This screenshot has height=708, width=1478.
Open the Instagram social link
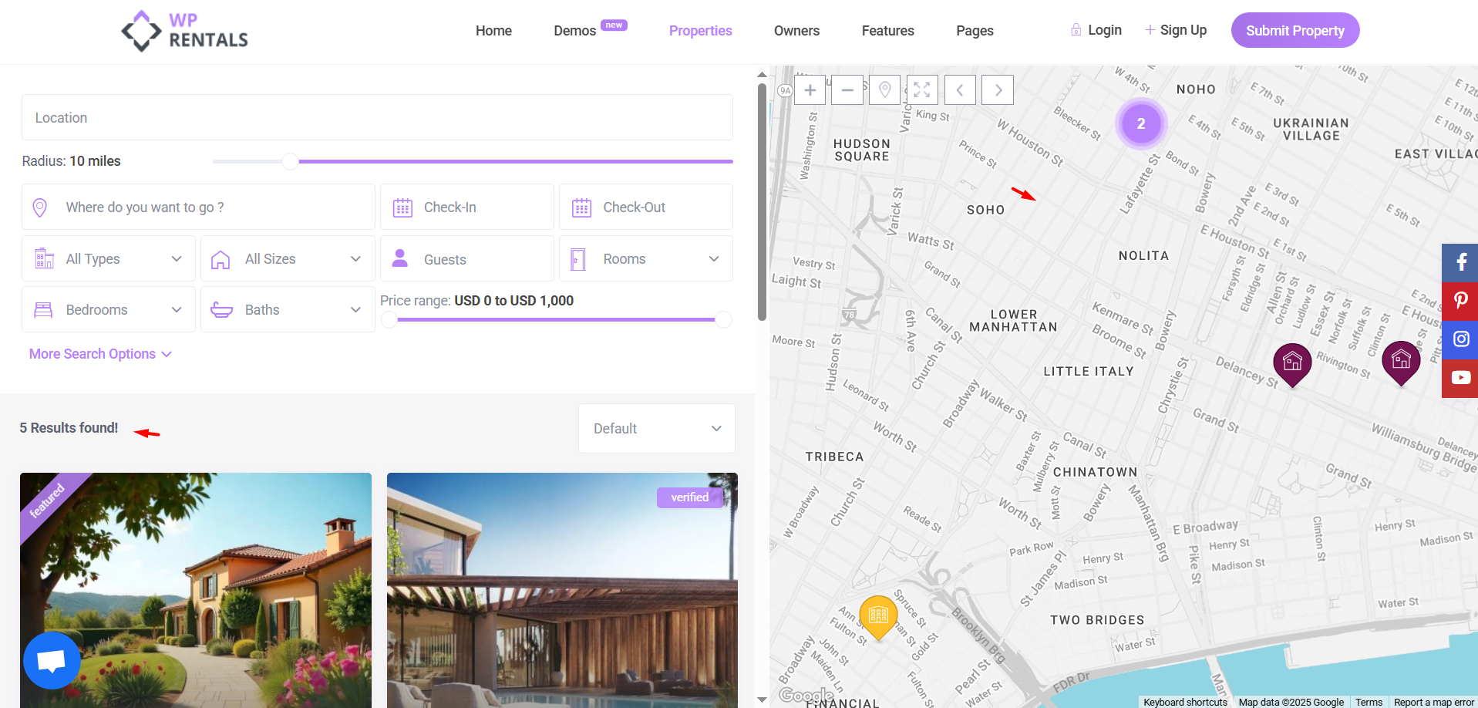coord(1460,339)
